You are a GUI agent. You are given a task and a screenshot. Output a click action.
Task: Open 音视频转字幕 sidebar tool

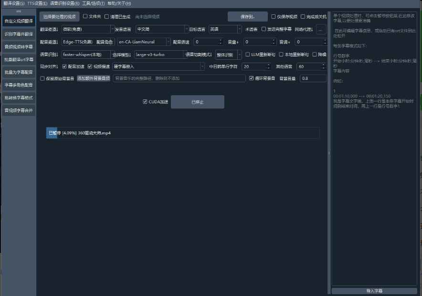point(19,47)
